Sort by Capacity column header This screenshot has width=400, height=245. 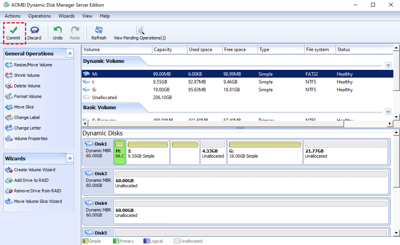pos(170,50)
